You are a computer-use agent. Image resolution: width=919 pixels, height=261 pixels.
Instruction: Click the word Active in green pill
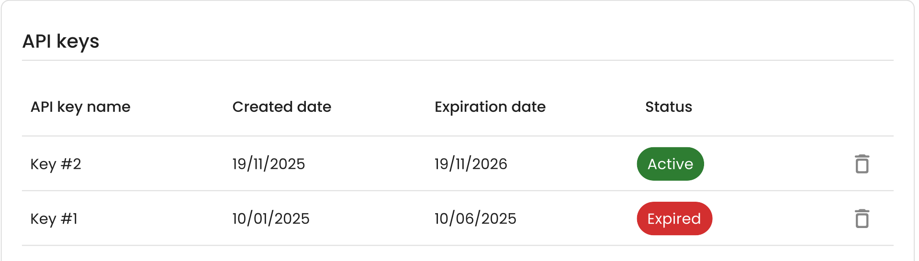point(670,164)
